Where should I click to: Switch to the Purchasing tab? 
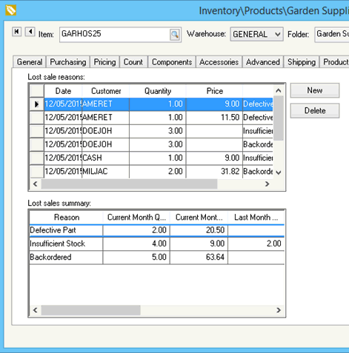[x=68, y=62]
